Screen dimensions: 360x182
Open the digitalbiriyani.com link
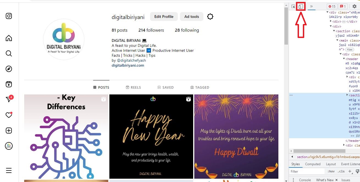coord(128,65)
